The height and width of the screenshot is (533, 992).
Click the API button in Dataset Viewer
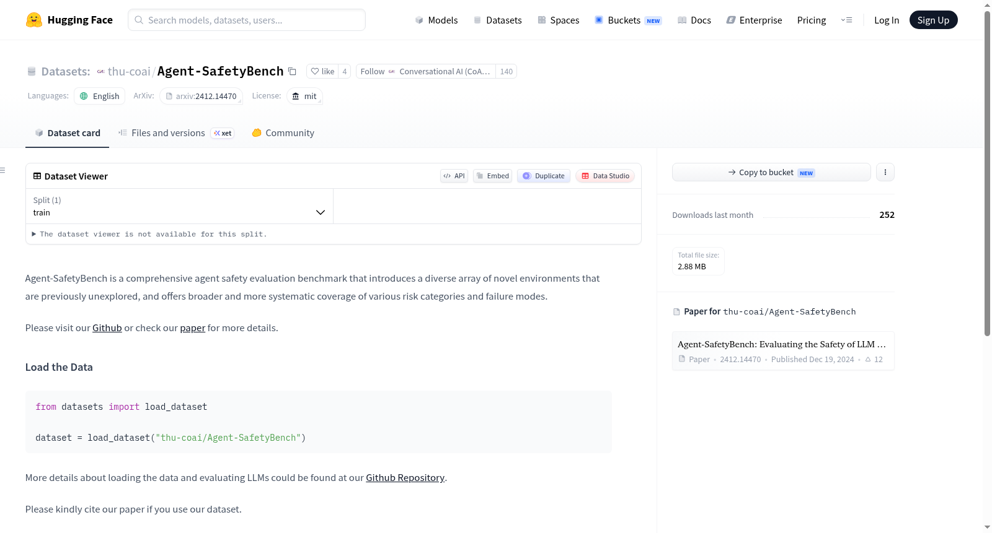click(454, 176)
